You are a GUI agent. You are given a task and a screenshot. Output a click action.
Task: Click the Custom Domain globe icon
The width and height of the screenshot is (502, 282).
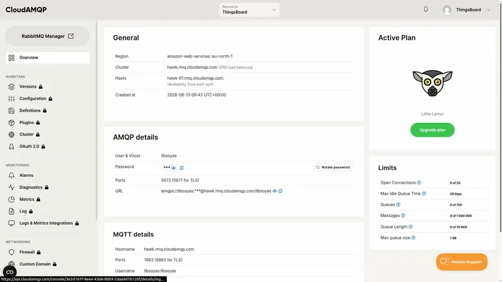click(11, 264)
